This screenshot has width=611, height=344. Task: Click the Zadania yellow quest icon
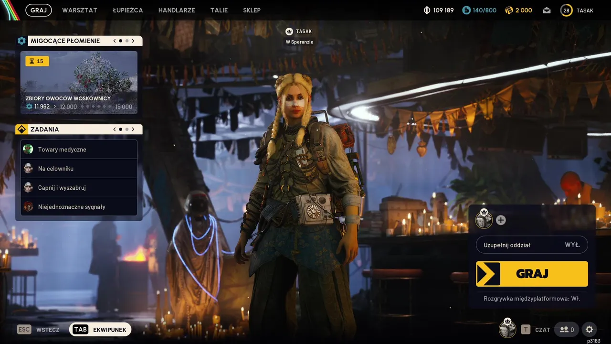(x=21, y=129)
